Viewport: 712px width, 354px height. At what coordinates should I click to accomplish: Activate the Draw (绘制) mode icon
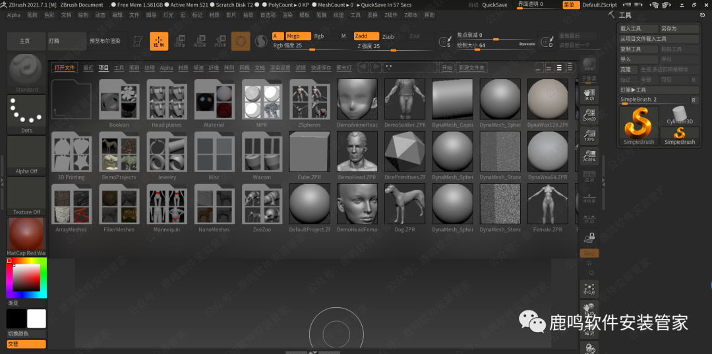coord(159,42)
